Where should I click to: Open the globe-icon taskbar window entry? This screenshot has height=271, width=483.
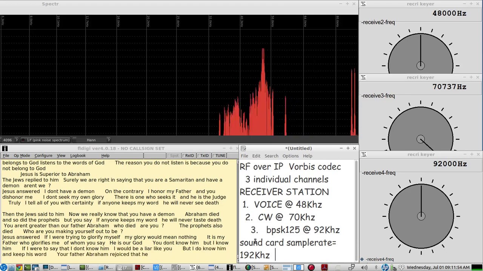coord(252,267)
